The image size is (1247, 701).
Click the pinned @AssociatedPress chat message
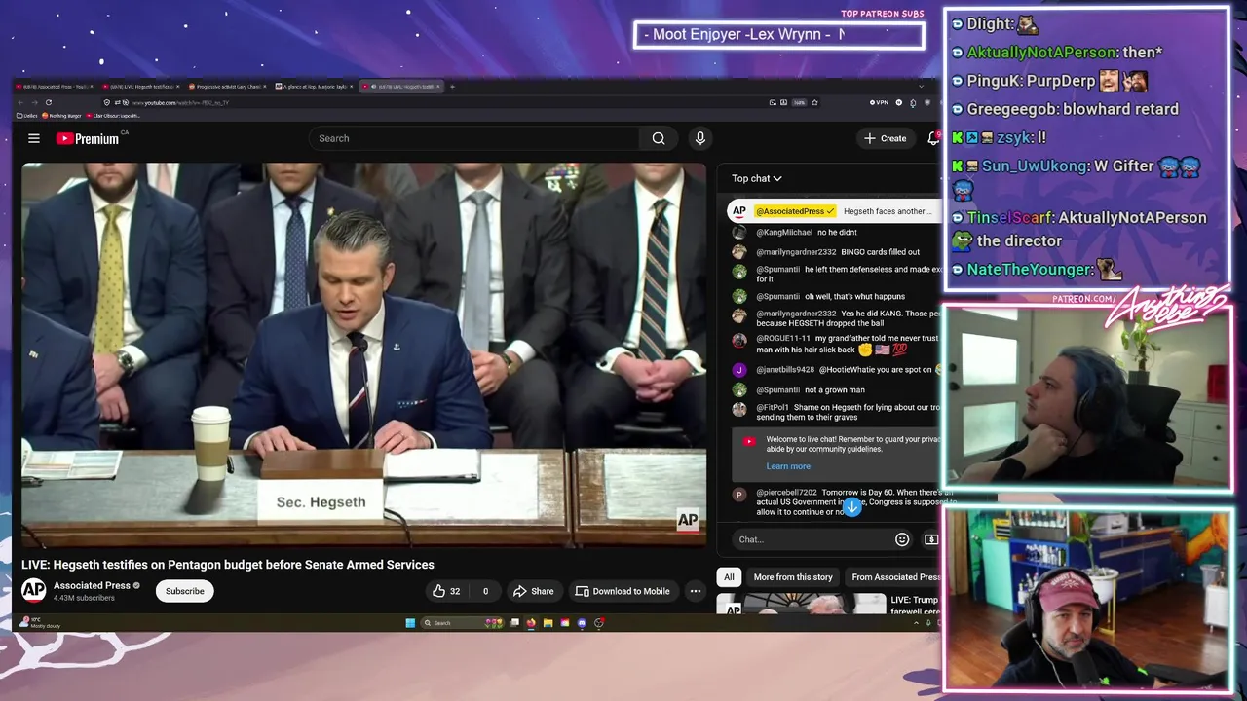[x=835, y=211]
